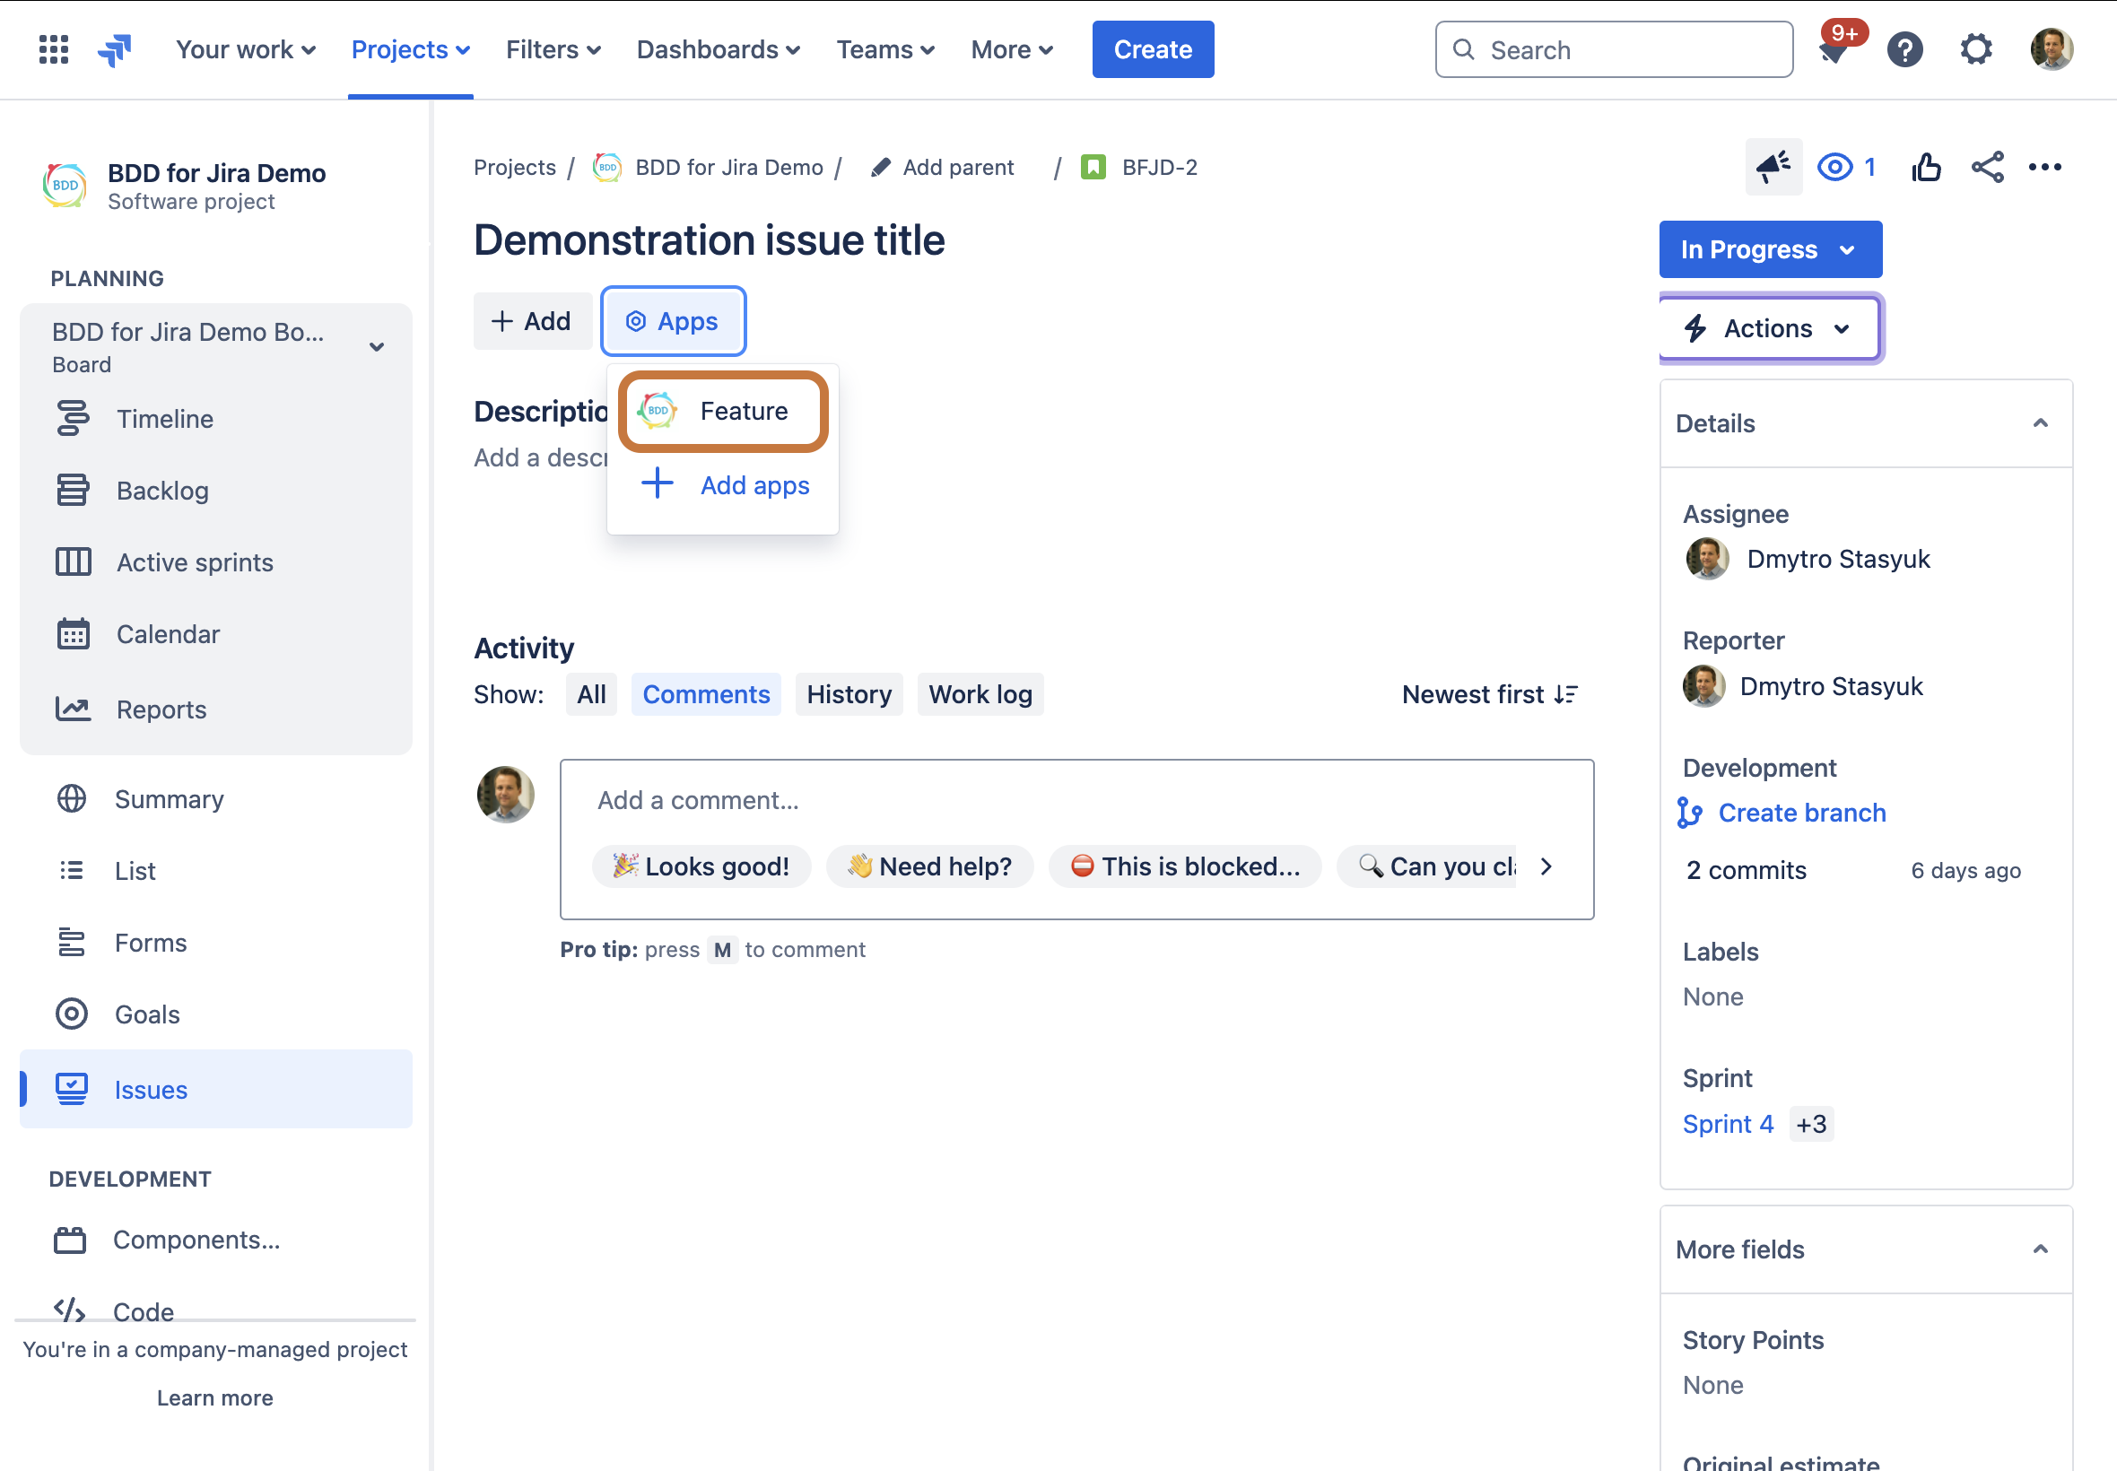Show Work log activity
The height and width of the screenshot is (1471, 2117).
[980, 694]
